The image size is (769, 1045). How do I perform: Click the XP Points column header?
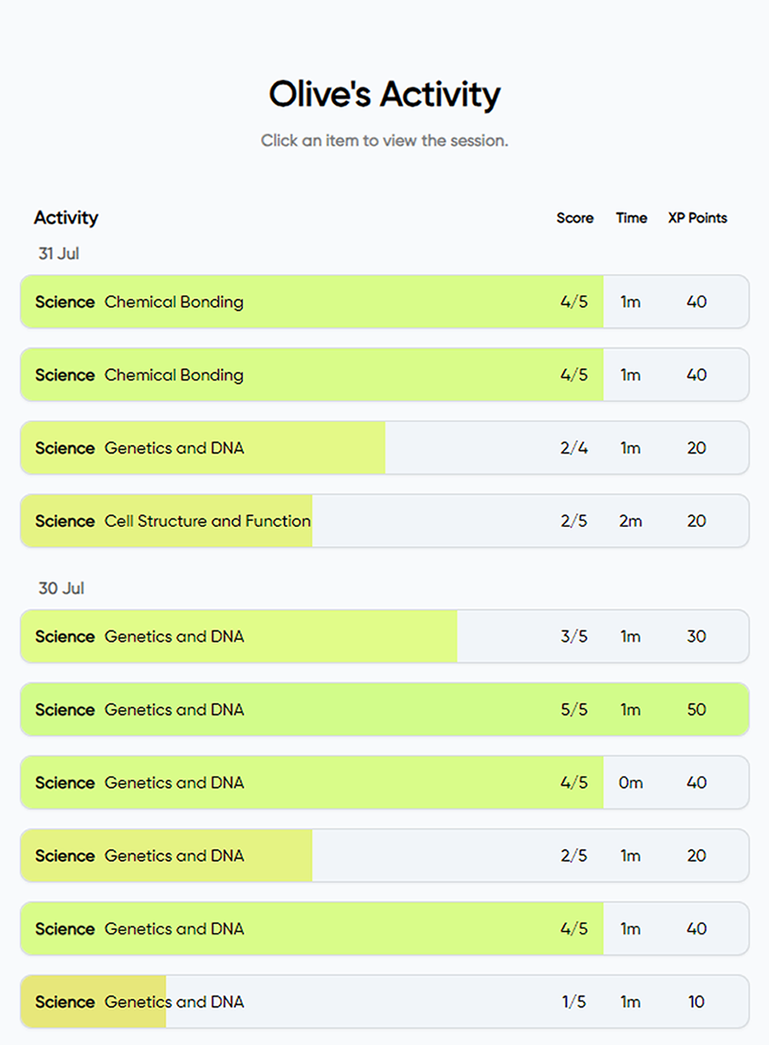point(697,218)
